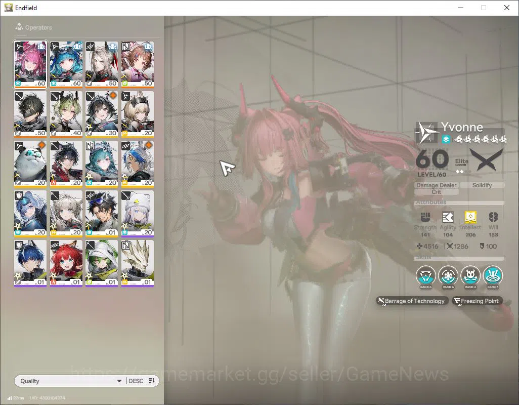This screenshot has width=519, height=405.
Task: Open the teal ripple ultimate skill icon
Action: point(493,275)
